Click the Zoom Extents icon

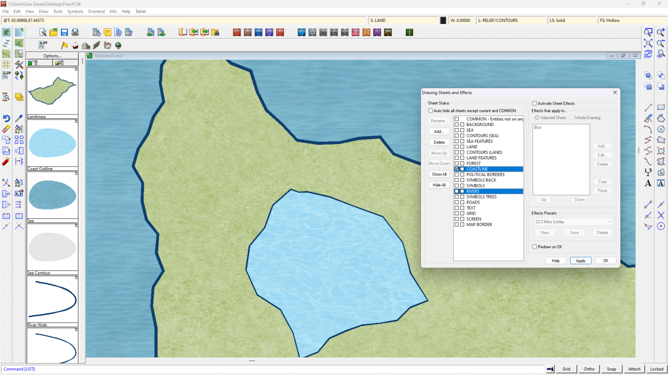[x=648, y=43]
